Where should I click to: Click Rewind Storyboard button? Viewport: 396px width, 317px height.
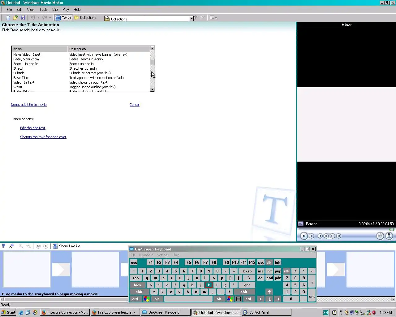click(x=38, y=246)
